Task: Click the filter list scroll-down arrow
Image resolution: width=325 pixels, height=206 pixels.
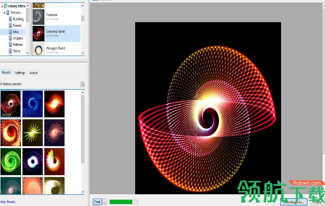Action: click(82, 53)
